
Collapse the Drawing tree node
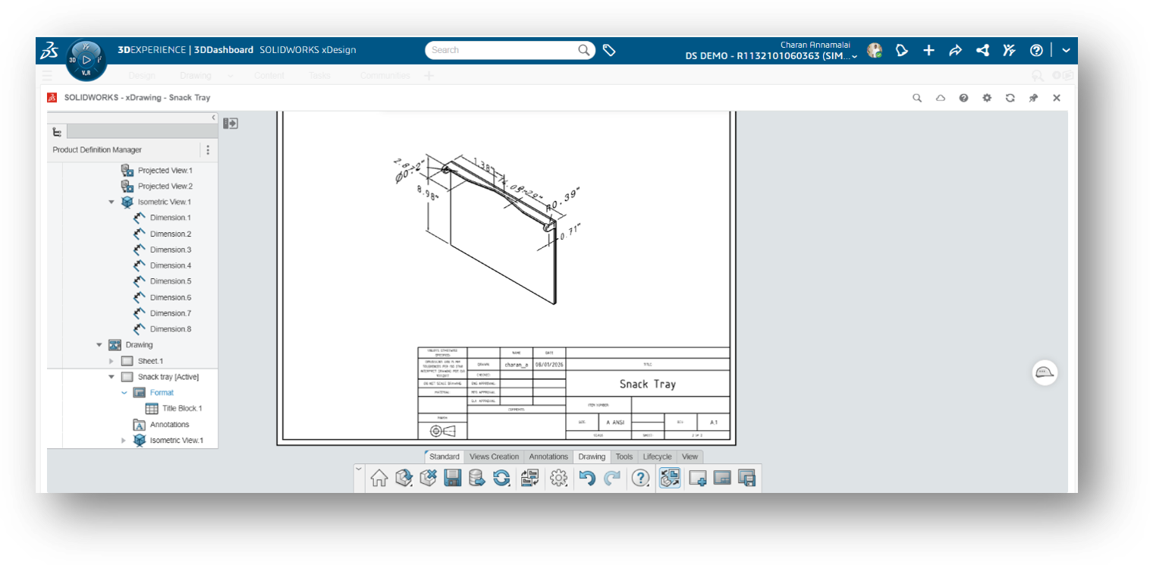click(x=99, y=345)
